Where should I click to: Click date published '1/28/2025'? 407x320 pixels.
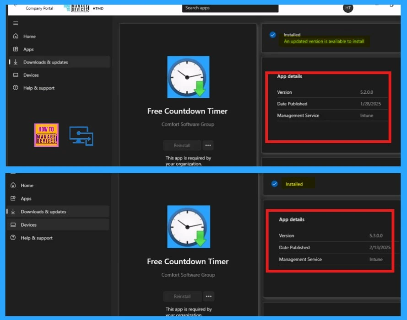(x=370, y=104)
